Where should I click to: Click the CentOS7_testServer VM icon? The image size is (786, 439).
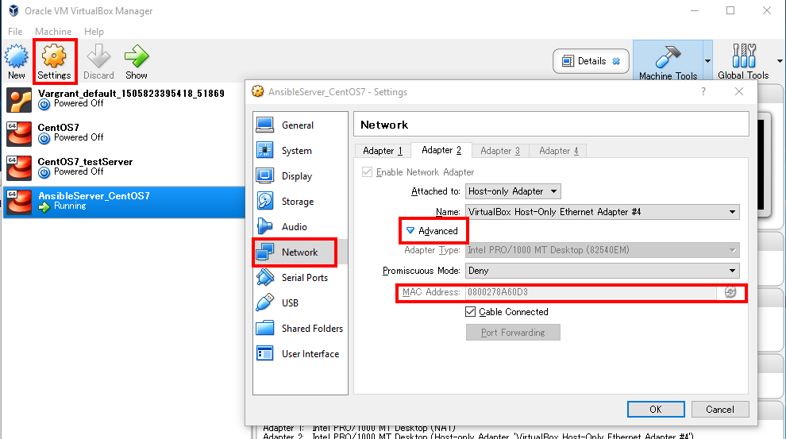(x=19, y=168)
